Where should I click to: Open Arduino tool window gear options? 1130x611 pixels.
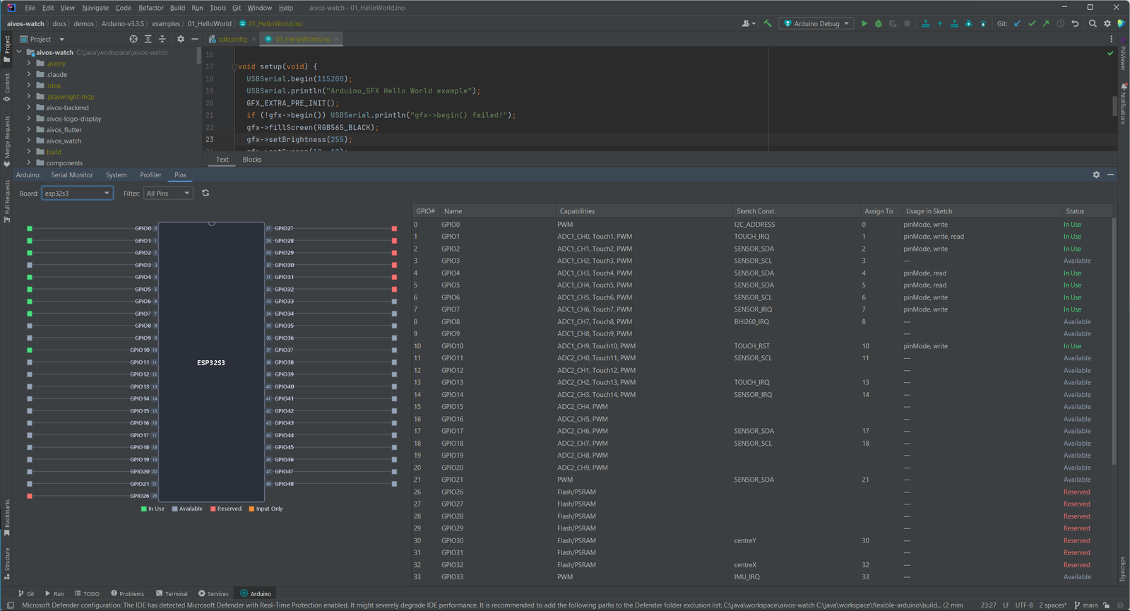tap(1096, 174)
